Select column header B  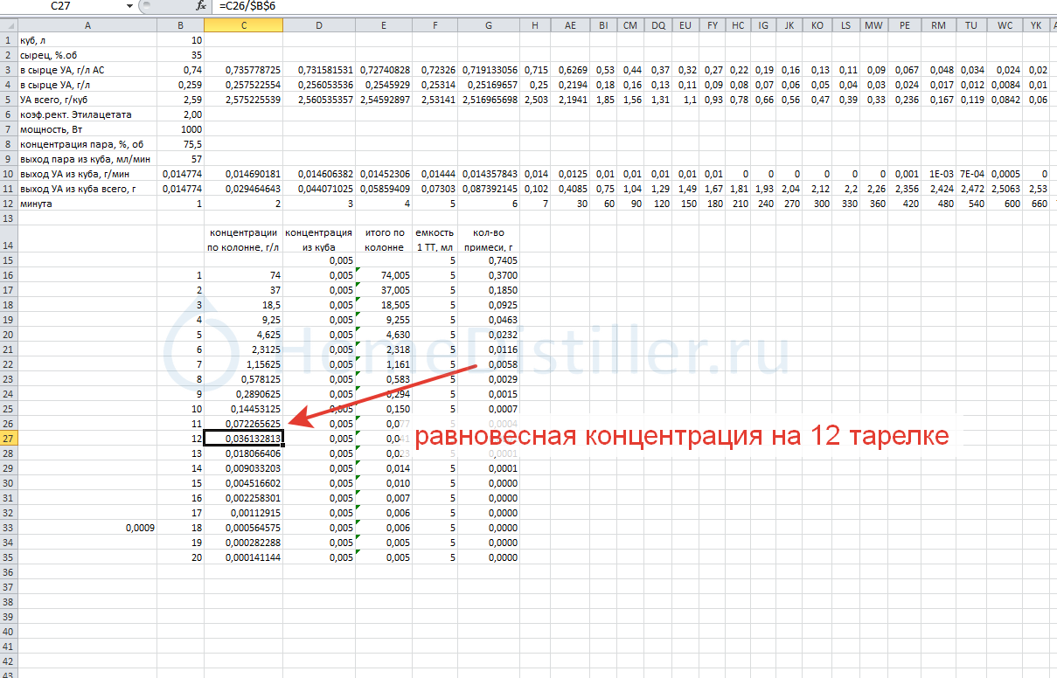[180, 25]
